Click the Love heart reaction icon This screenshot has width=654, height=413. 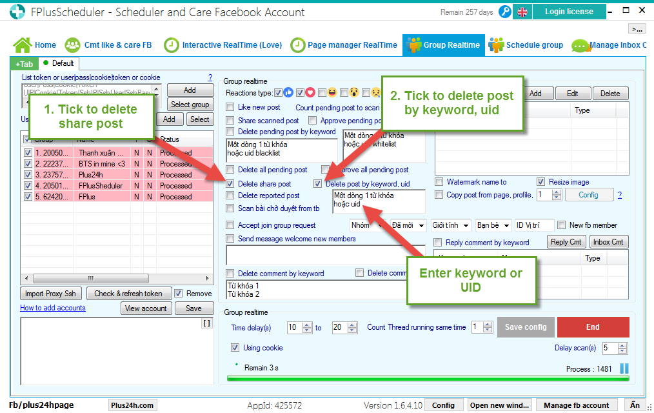point(310,93)
